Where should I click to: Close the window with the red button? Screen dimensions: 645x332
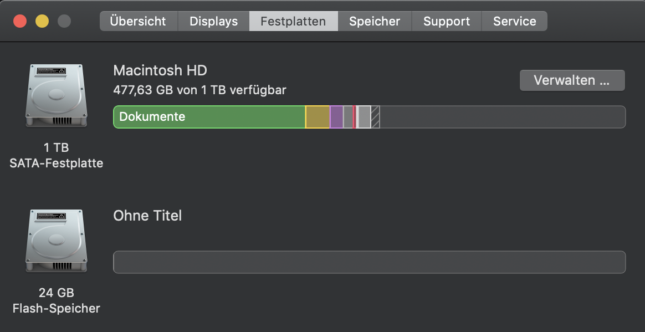click(20, 22)
